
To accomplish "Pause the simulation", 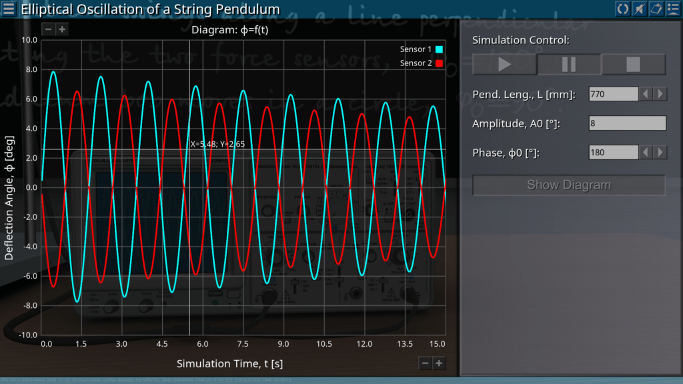I will tap(569, 65).
